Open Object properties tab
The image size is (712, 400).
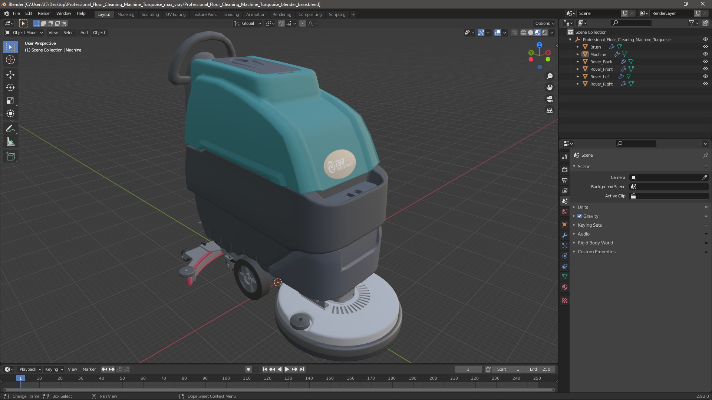click(x=565, y=225)
